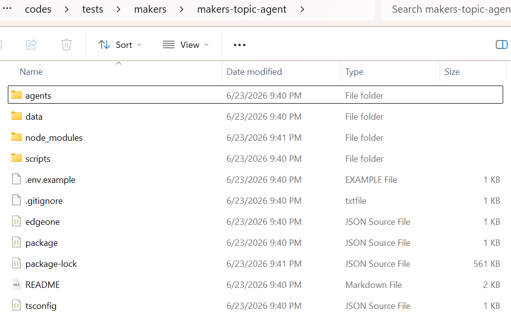The height and width of the screenshot is (326, 511).
Task: Click package-lock date 9:41 PM cell
Action: (264, 264)
